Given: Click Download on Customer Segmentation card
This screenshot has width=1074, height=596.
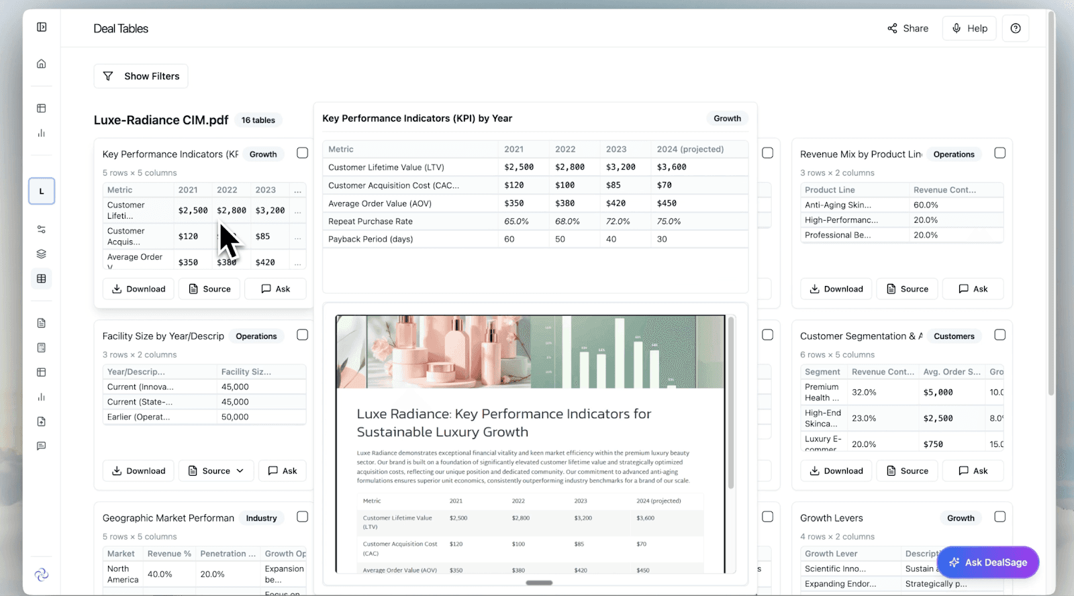Looking at the screenshot, I should [836, 470].
